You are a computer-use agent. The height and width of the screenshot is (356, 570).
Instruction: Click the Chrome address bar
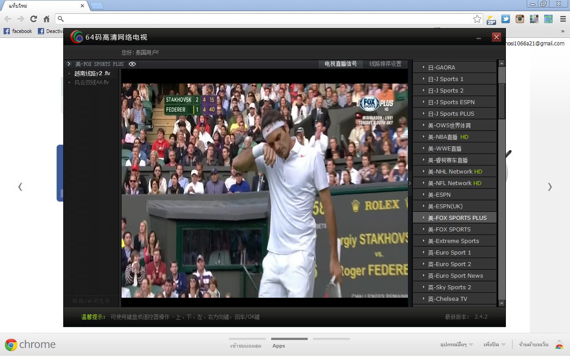tap(269, 19)
